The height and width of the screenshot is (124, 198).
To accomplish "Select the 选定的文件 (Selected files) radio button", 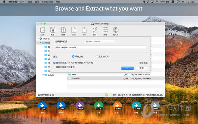I will coord(97,56).
